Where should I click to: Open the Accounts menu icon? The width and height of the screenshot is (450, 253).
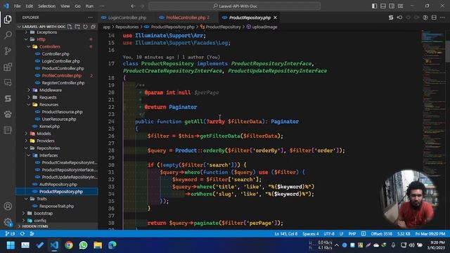pyautogui.click(x=8, y=206)
